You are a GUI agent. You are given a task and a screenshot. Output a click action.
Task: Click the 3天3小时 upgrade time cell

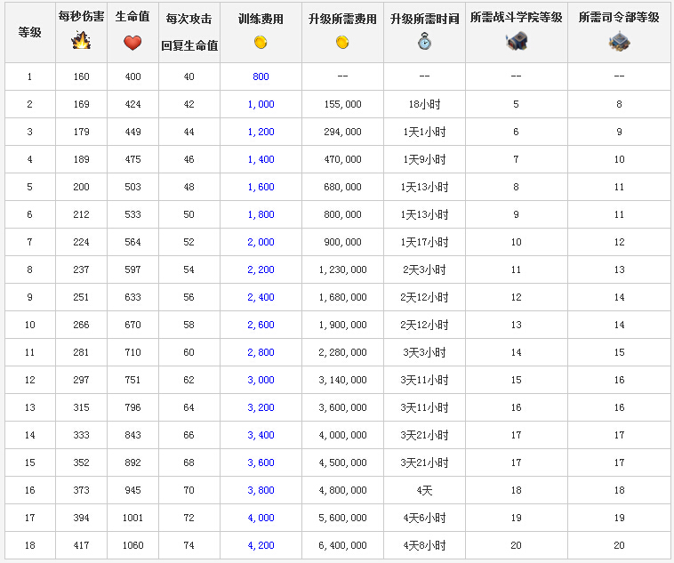(424, 352)
